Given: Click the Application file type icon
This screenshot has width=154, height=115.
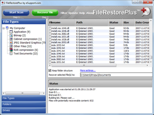Looking at the screenshot, I should click(x=11, y=32).
